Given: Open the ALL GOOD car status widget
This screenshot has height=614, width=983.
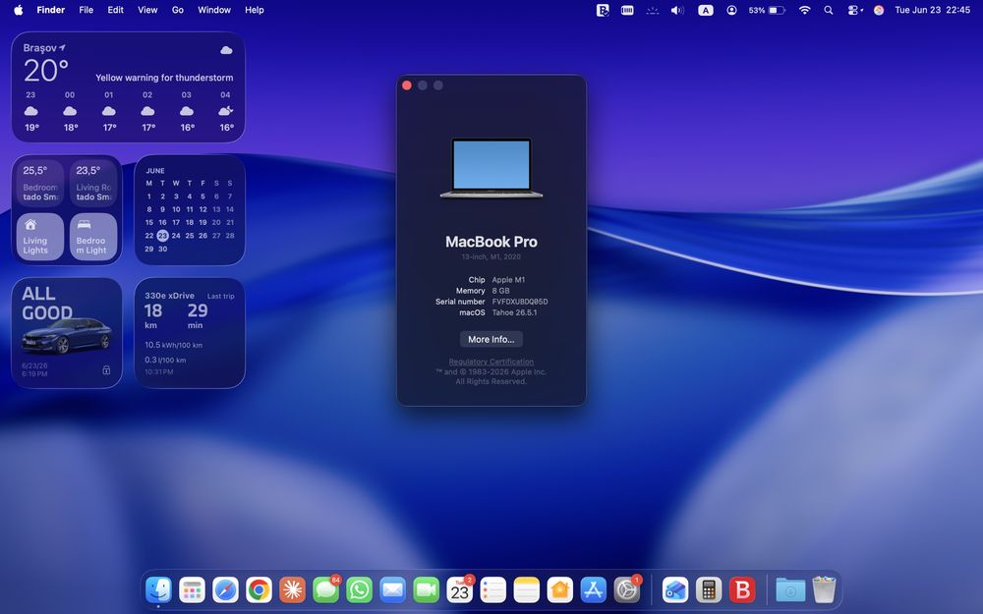Looking at the screenshot, I should click(x=67, y=333).
